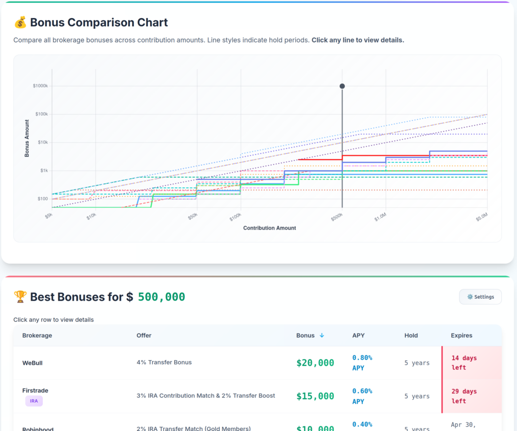Sort table by APY column header
The height and width of the screenshot is (431, 517).
pos(358,336)
